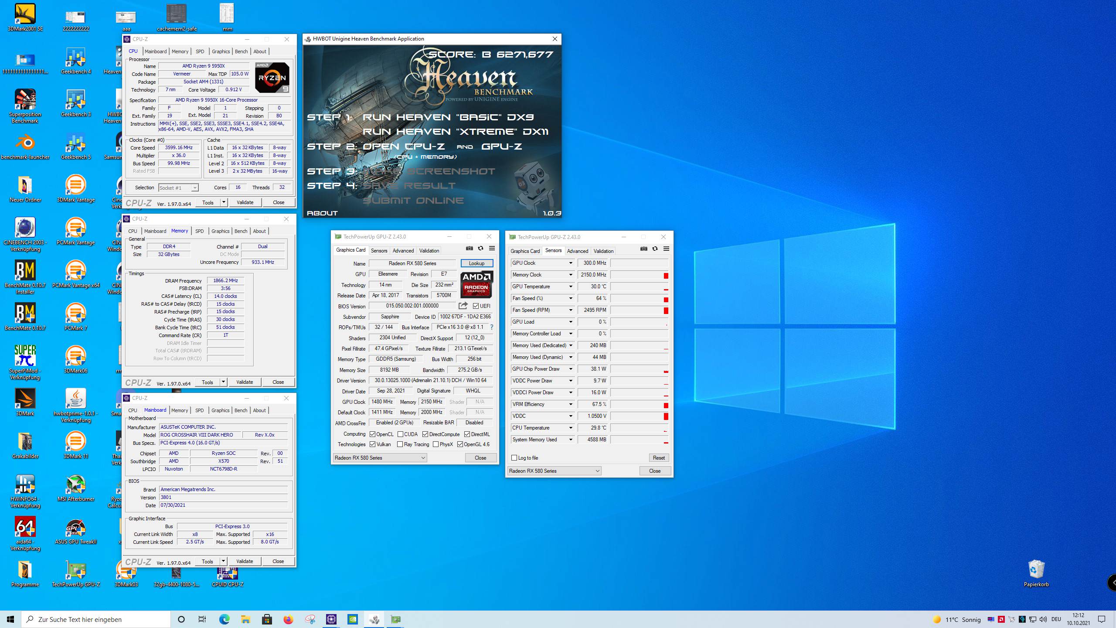This screenshot has height=628, width=1116.
Task: Switch to Bench tab in top CPU-Z window
Action: tap(241, 51)
